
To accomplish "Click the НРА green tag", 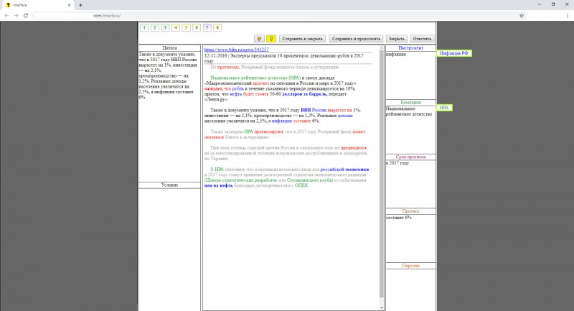I will 443,108.
